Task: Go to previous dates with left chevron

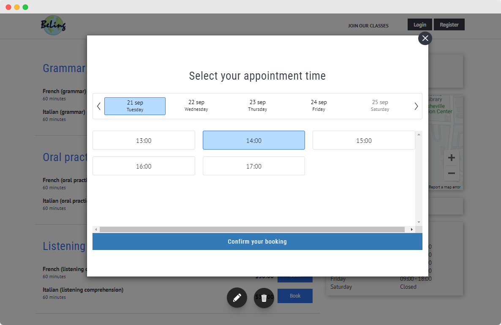Action: [x=99, y=106]
